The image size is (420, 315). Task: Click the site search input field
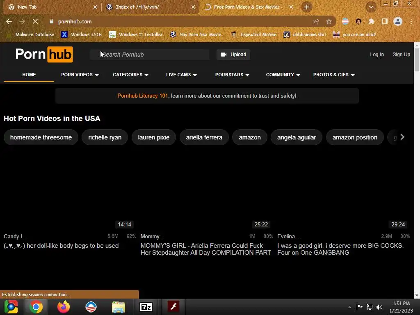(149, 55)
